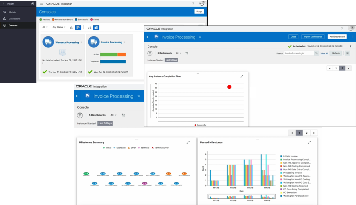The height and width of the screenshot is (205, 356).
Task: Click red Successful data point on chart
Action: click(x=229, y=87)
